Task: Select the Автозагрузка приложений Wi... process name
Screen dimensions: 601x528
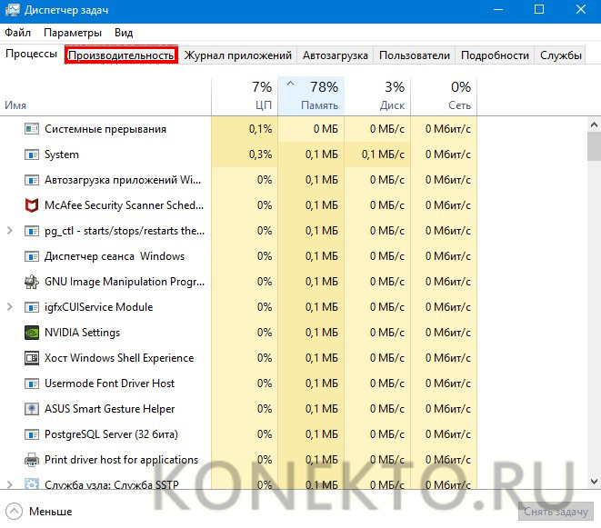Action: pyautogui.click(x=123, y=180)
